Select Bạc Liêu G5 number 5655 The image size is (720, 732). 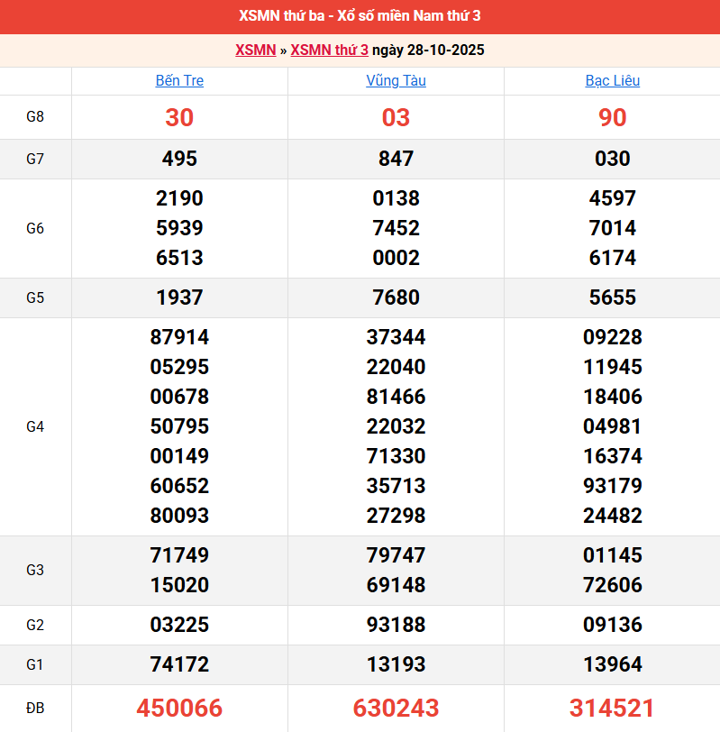[612, 297]
